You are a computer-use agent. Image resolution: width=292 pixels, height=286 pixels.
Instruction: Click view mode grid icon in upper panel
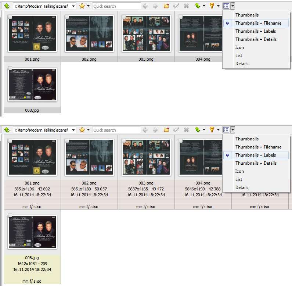(x=226, y=6)
